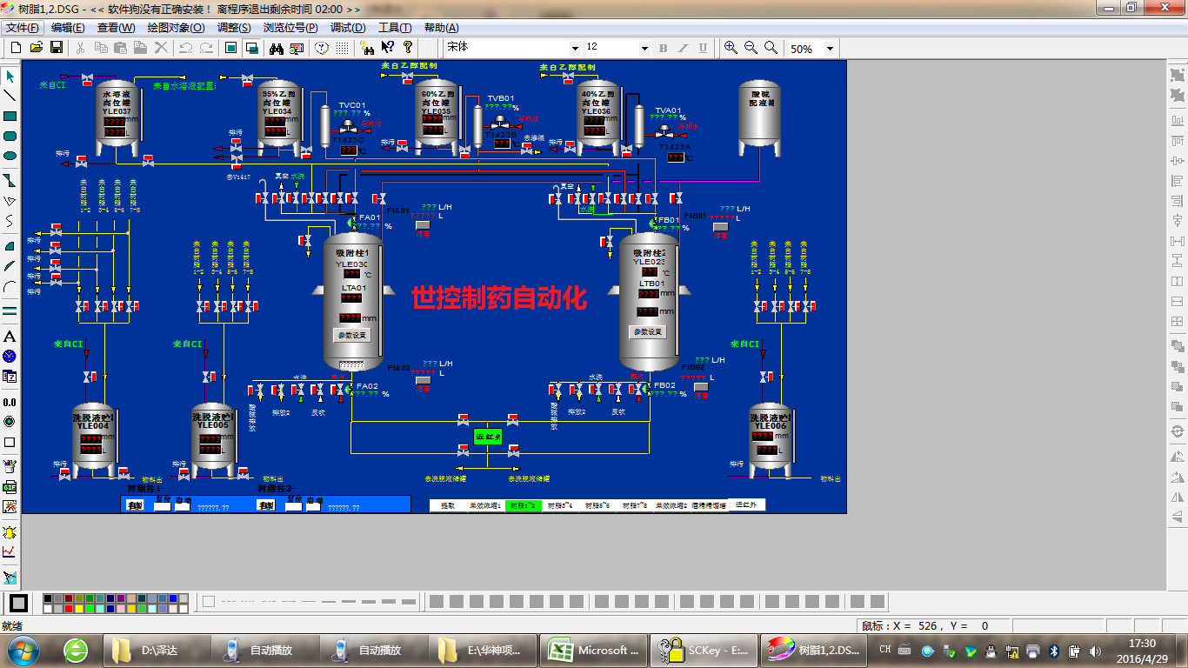This screenshot has width=1188, height=668.
Task: Open the 50% zoom level dropdown
Action: click(830, 49)
